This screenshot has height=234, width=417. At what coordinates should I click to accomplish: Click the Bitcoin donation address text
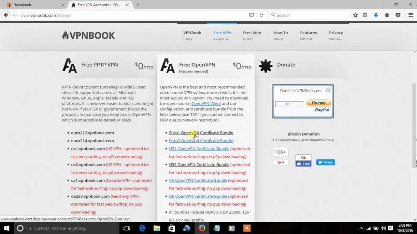(304, 140)
